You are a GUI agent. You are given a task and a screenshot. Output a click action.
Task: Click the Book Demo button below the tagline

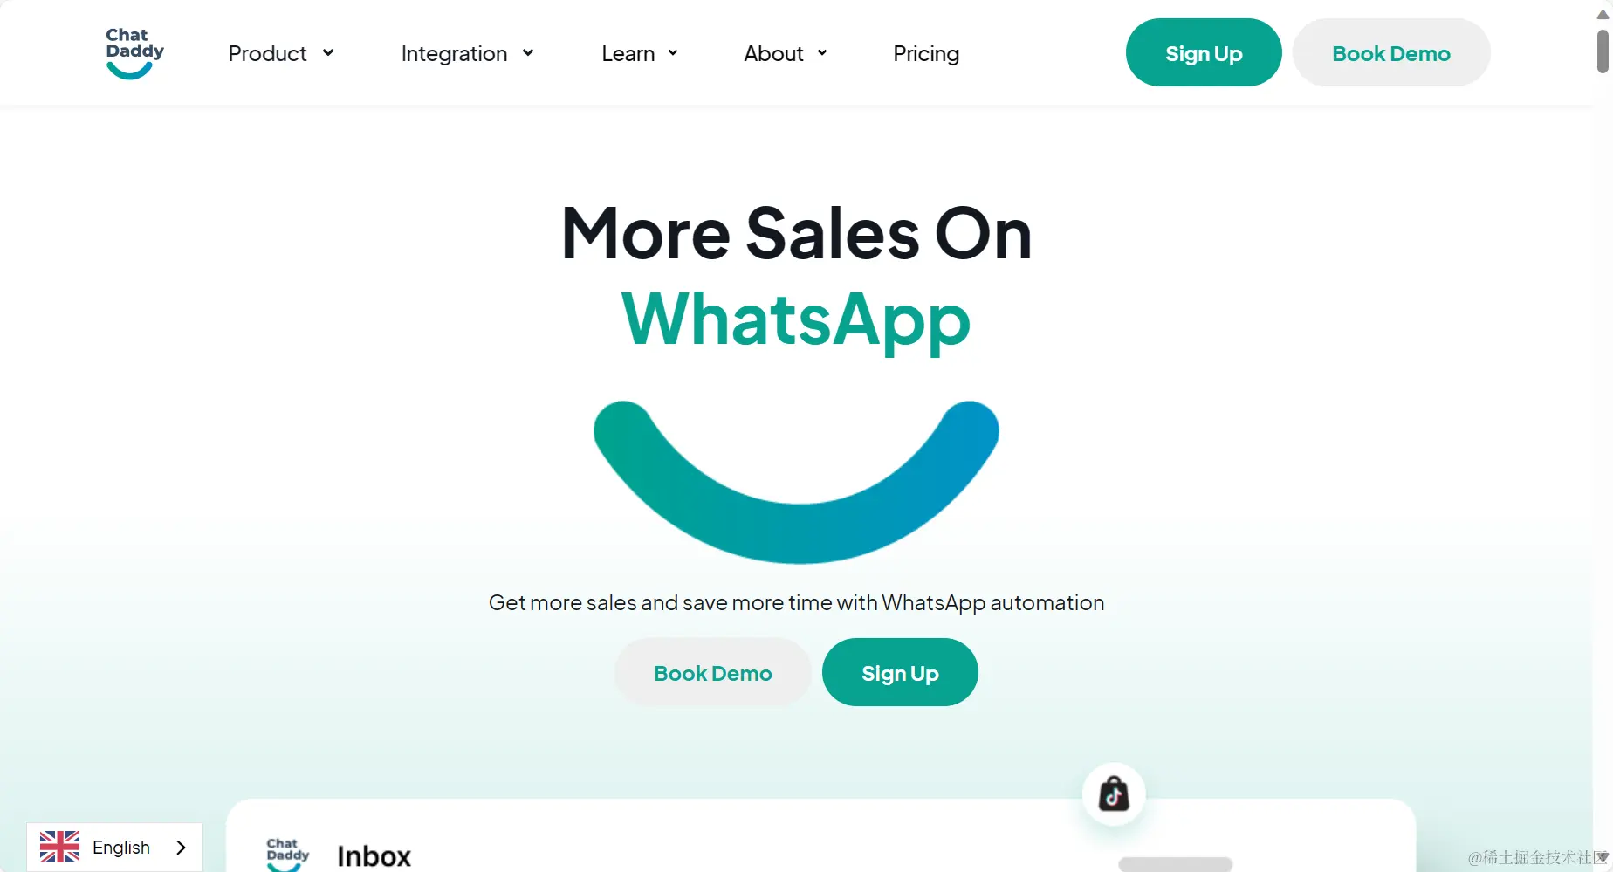(x=713, y=672)
